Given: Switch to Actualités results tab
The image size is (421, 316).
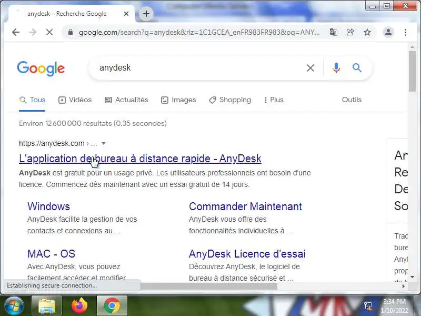Looking at the screenshot, I should point(126,100).
